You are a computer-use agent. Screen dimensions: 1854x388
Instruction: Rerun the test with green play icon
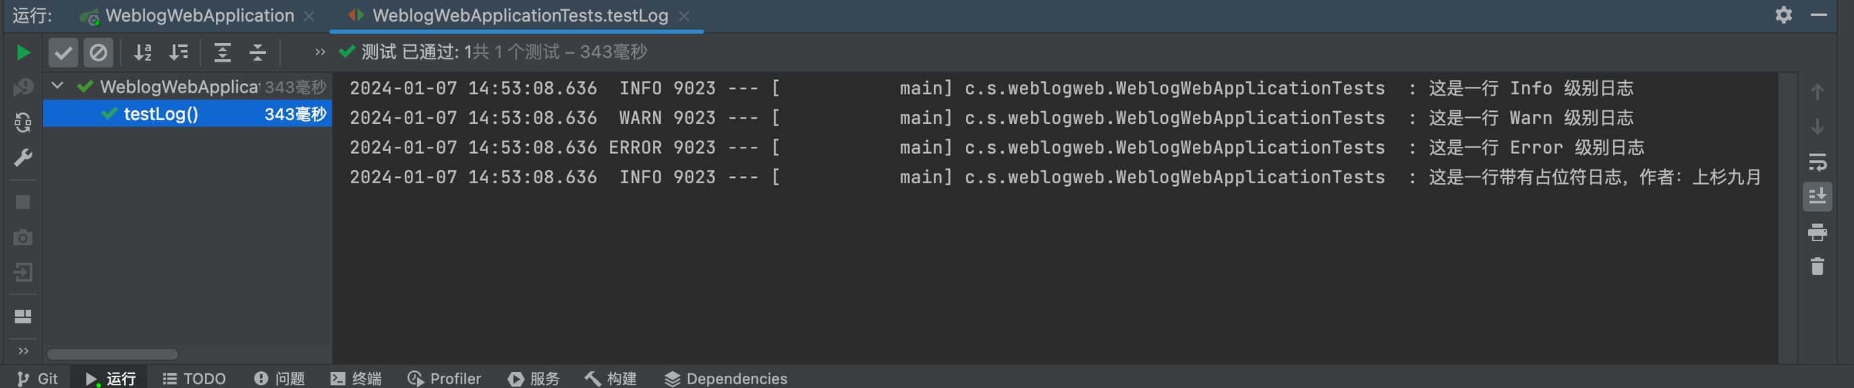[23, 53]
